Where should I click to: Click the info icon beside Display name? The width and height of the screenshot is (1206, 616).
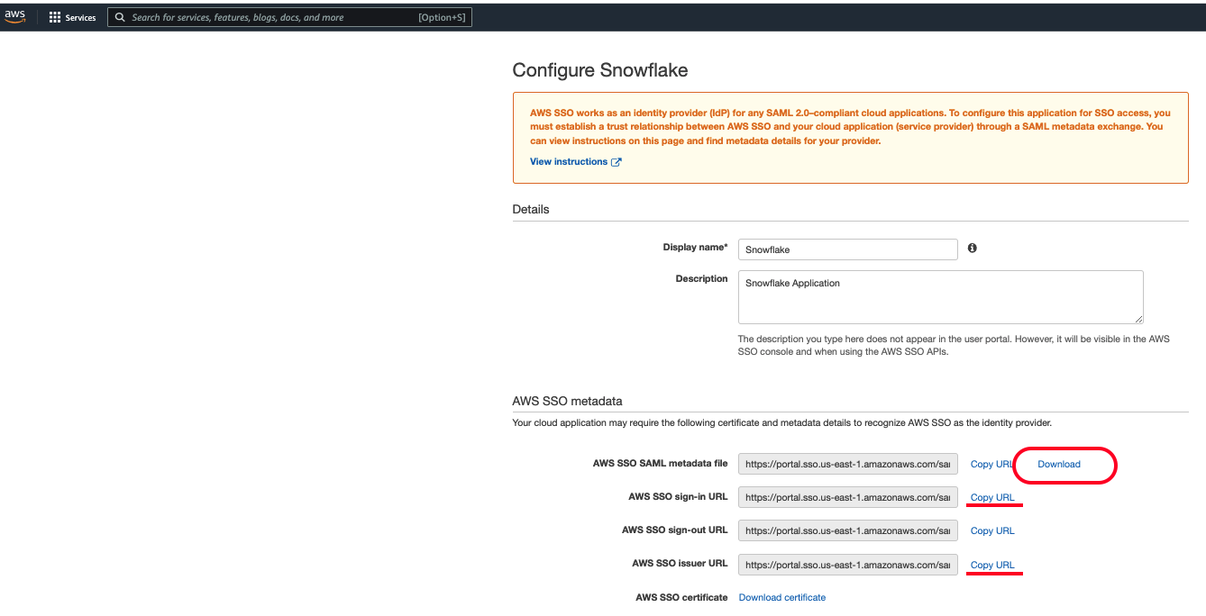point(972,248)
